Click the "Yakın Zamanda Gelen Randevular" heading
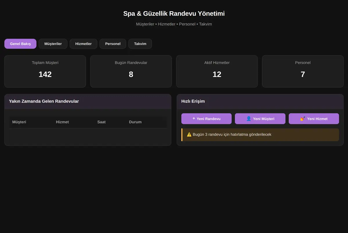 click(x=44, y=101)
